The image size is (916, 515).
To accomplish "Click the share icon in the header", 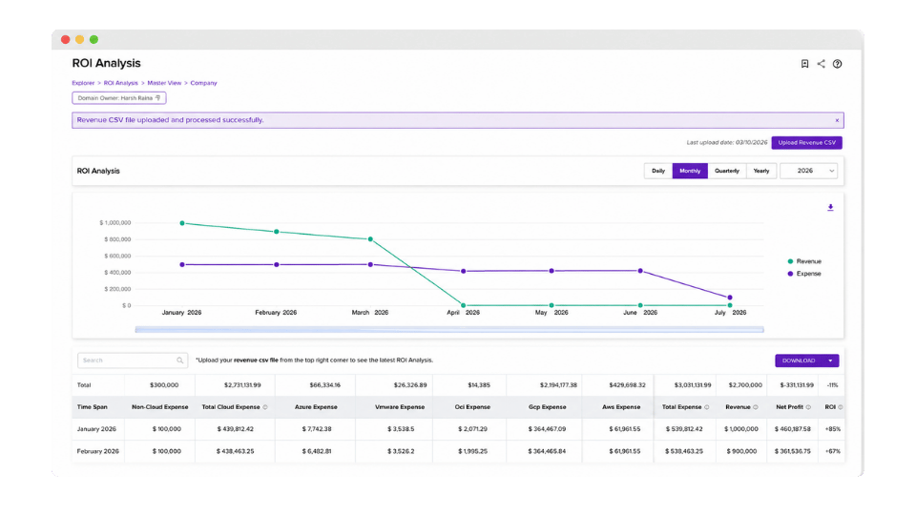I will point(821,64).
